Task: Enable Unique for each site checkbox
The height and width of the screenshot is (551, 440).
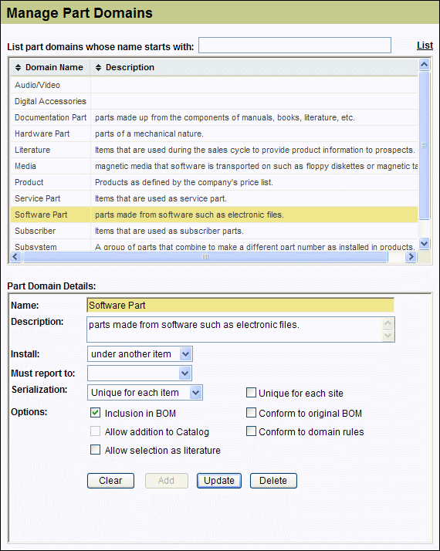Action: 251,393
